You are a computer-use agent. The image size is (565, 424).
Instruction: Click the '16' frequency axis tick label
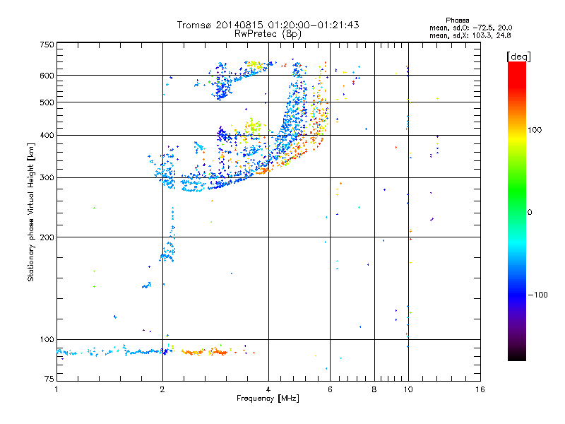pyautogui.click(x=480, y=389)
